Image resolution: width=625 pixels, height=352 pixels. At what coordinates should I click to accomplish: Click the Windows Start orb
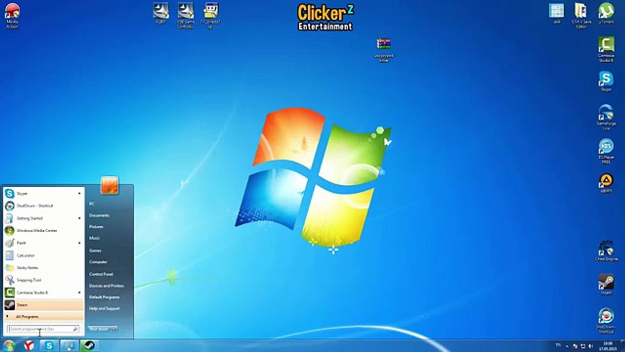pos(9,346)
